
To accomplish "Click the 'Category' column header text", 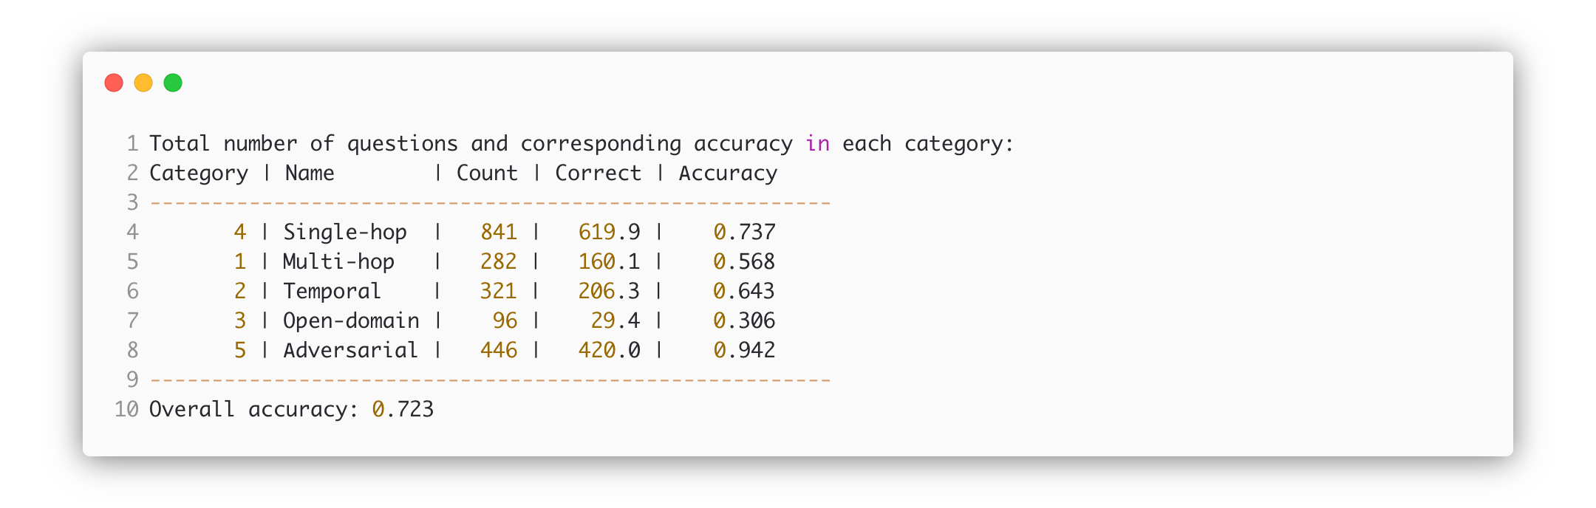I will [199, 173].
